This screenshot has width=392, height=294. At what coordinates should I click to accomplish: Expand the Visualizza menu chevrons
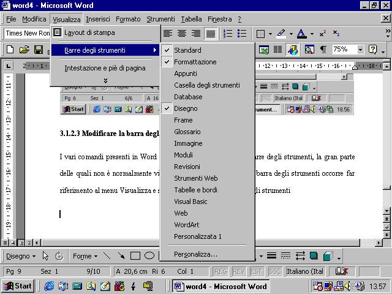pyautogui.click(x=105, y=80)
